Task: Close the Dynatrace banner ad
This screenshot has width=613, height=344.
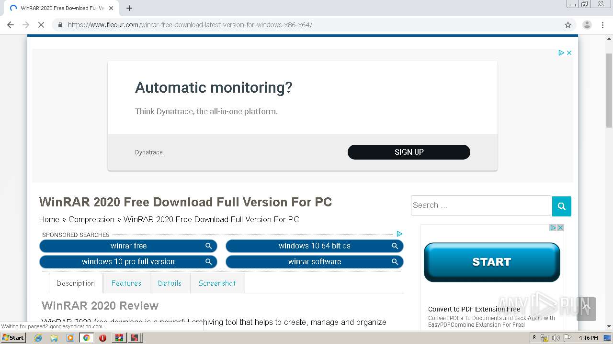Action: 569,53
